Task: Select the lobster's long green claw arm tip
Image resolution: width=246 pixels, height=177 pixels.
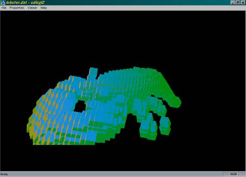Action: 175,102
